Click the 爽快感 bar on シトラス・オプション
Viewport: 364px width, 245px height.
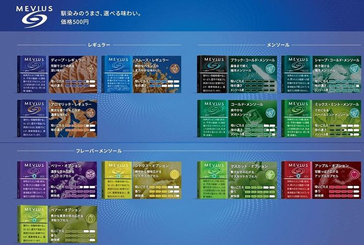click(164, 196)
